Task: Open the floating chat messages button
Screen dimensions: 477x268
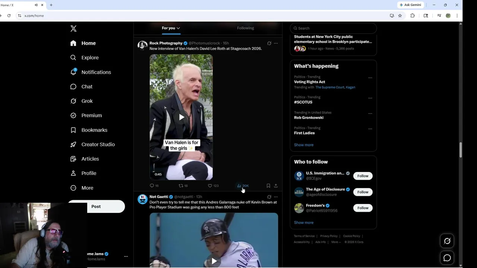Action: [447, 258]
